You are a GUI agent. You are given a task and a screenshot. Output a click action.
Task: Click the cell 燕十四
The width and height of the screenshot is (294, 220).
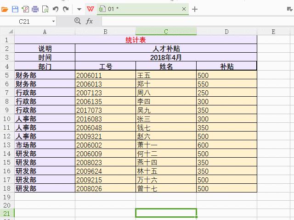tap(166, 162)
